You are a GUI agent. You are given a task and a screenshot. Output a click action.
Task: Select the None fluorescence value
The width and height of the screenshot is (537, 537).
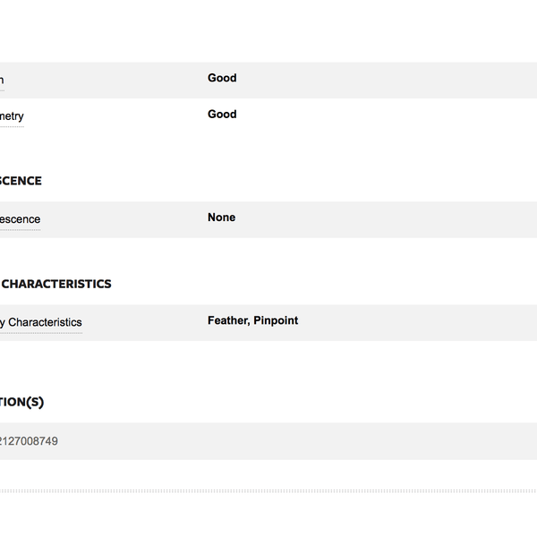222,217
